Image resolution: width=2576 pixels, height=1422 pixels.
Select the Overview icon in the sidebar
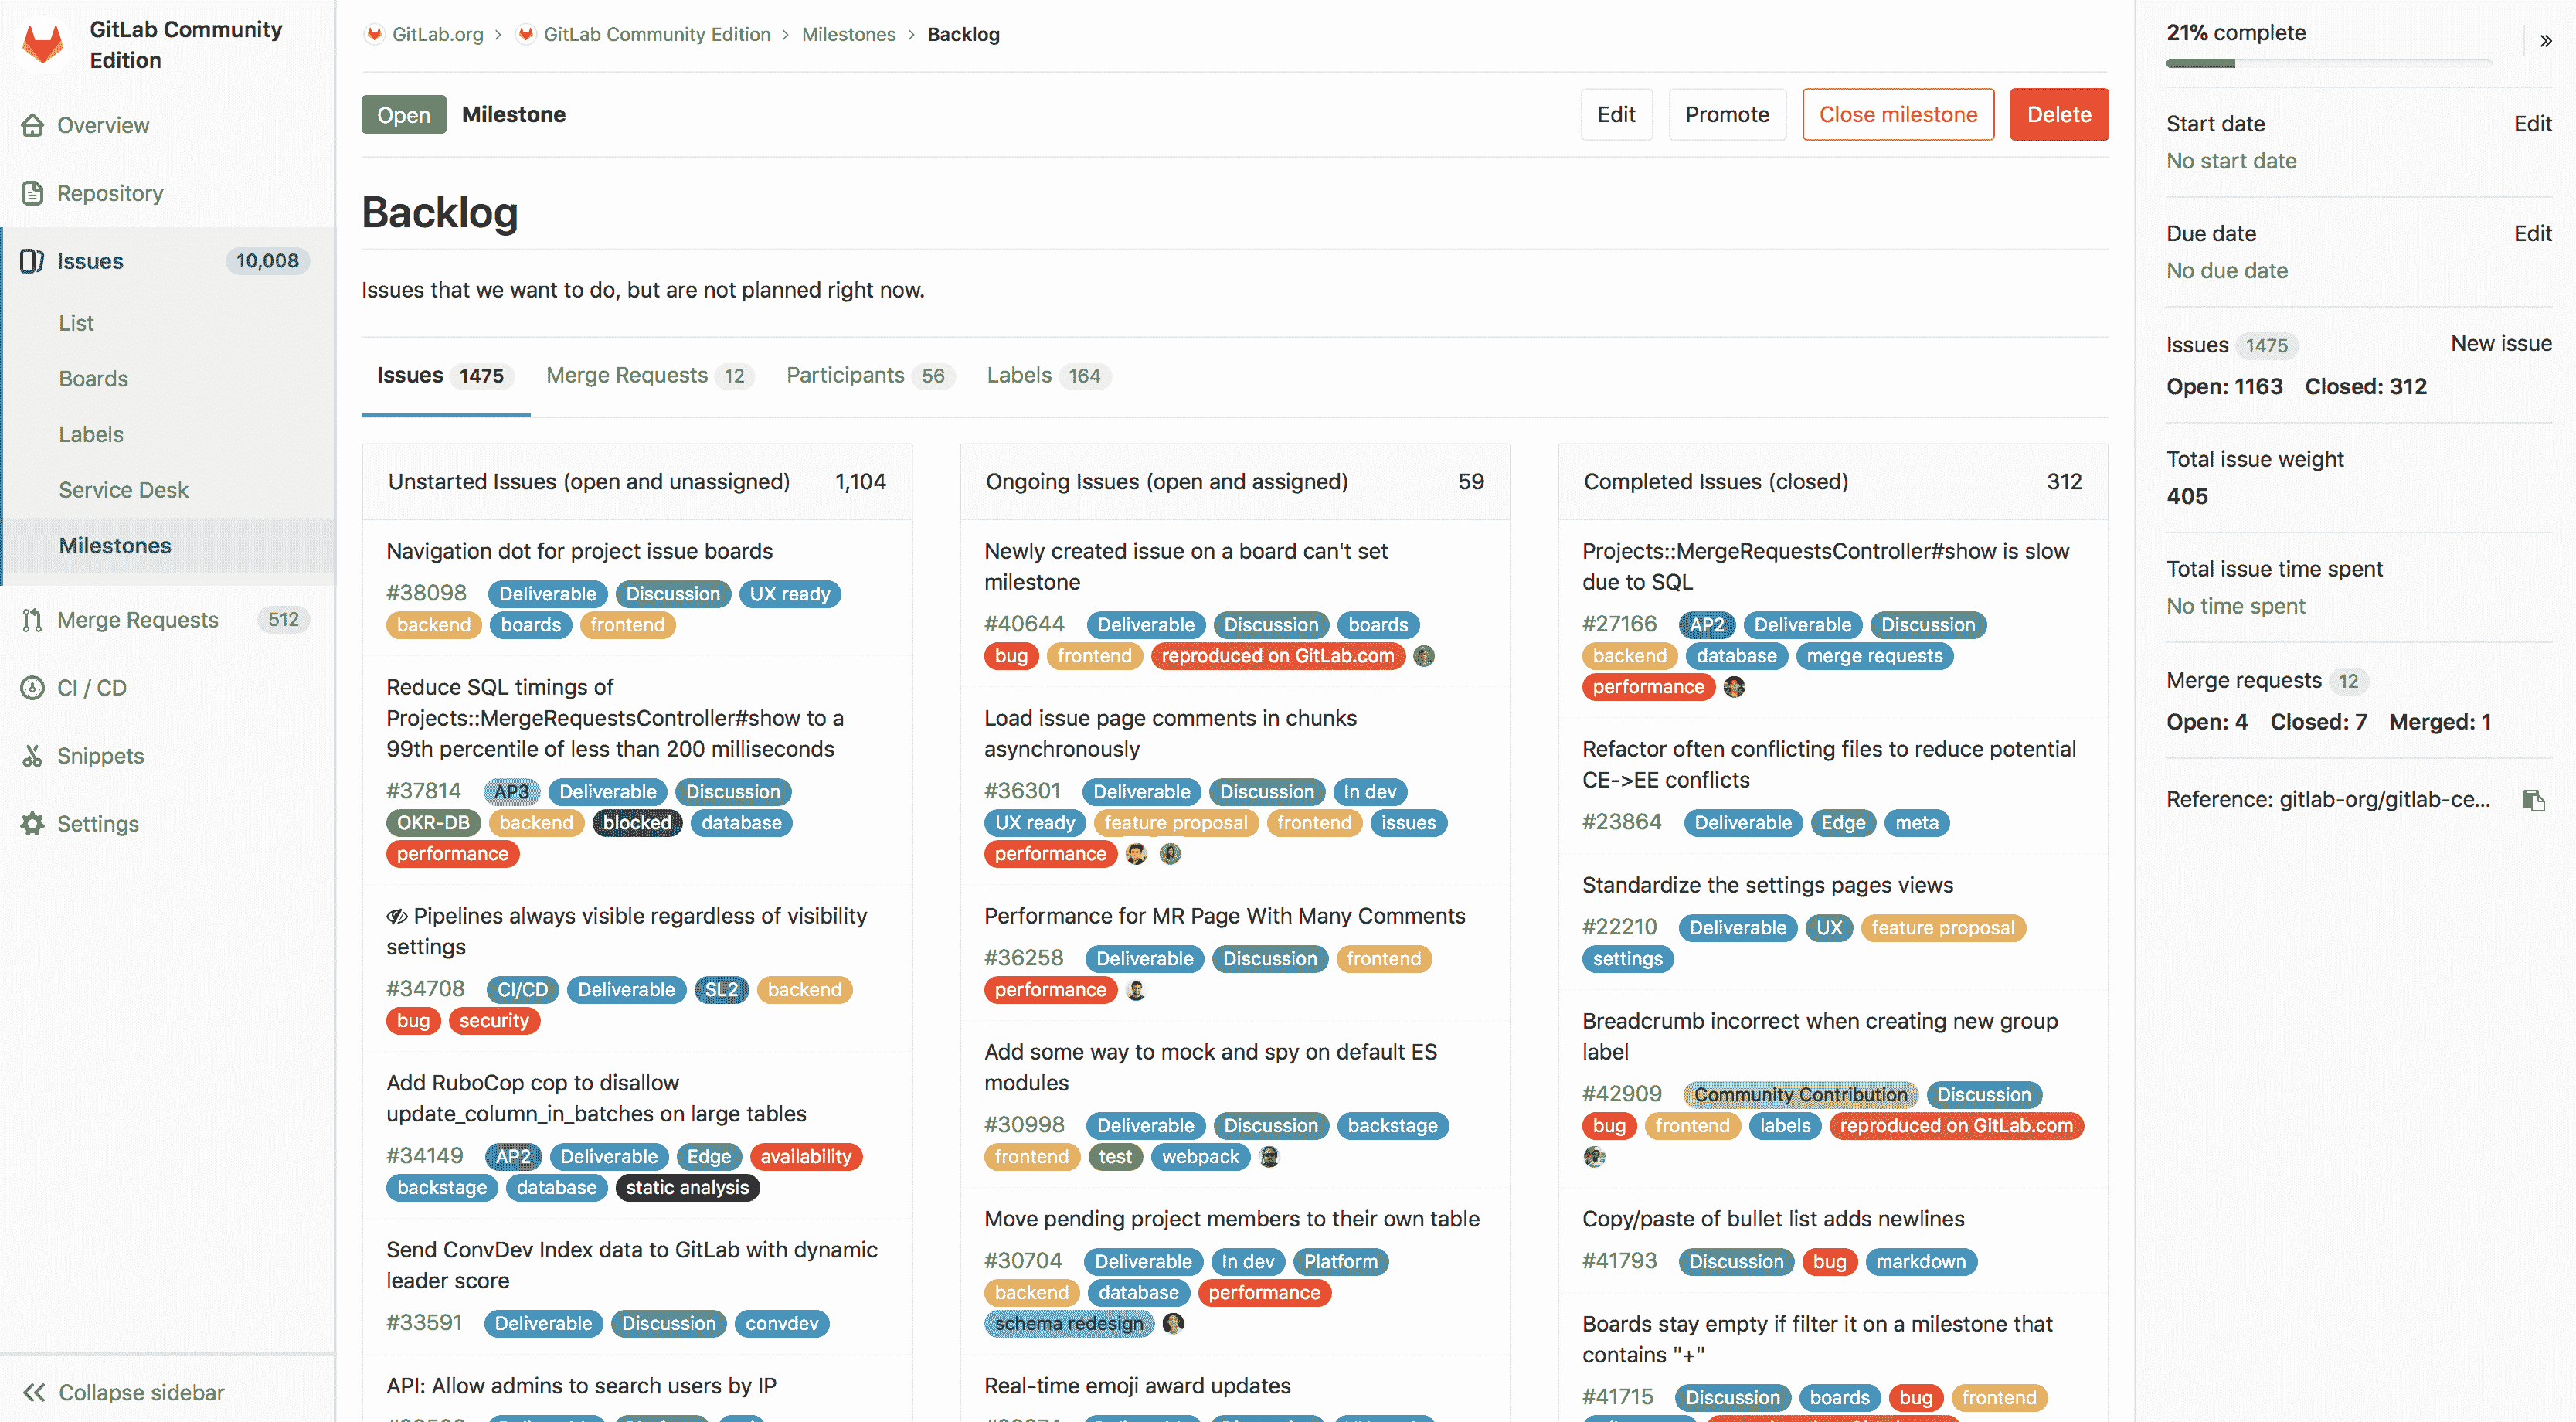point(33,125)
